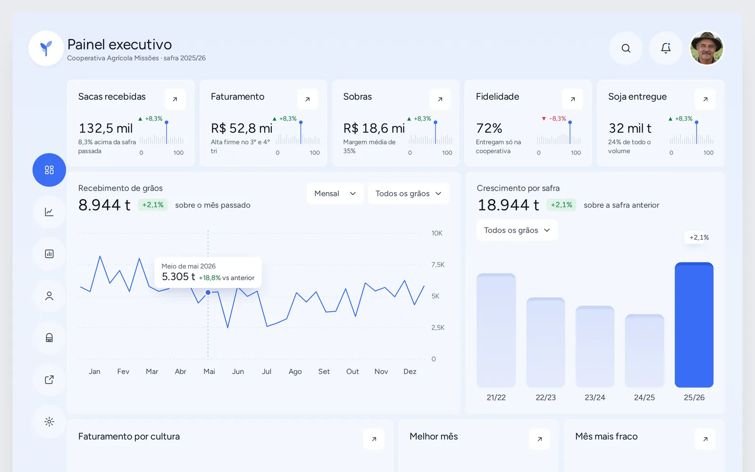755x472 pixels.
Task: Click the 132,5 mil value
Action: (106, 128)
